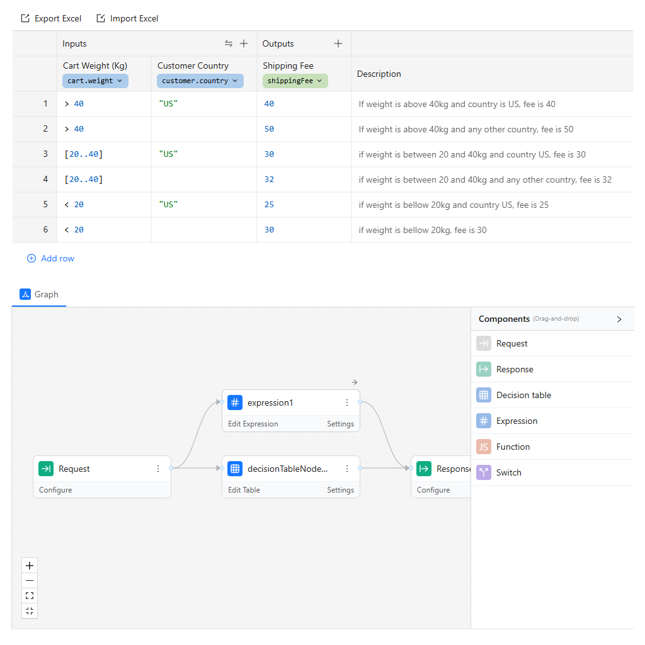Click the swap inputs arrows icon
Screen dimensions: 645x645
(x=229, y=43)
